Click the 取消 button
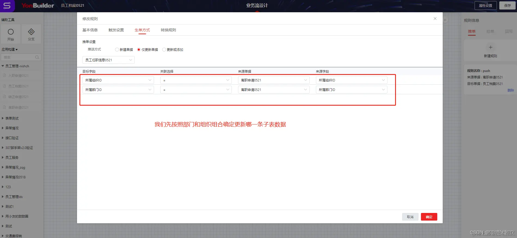 [x=410, y=217]
